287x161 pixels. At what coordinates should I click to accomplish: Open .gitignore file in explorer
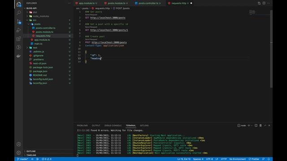[38, 55]
